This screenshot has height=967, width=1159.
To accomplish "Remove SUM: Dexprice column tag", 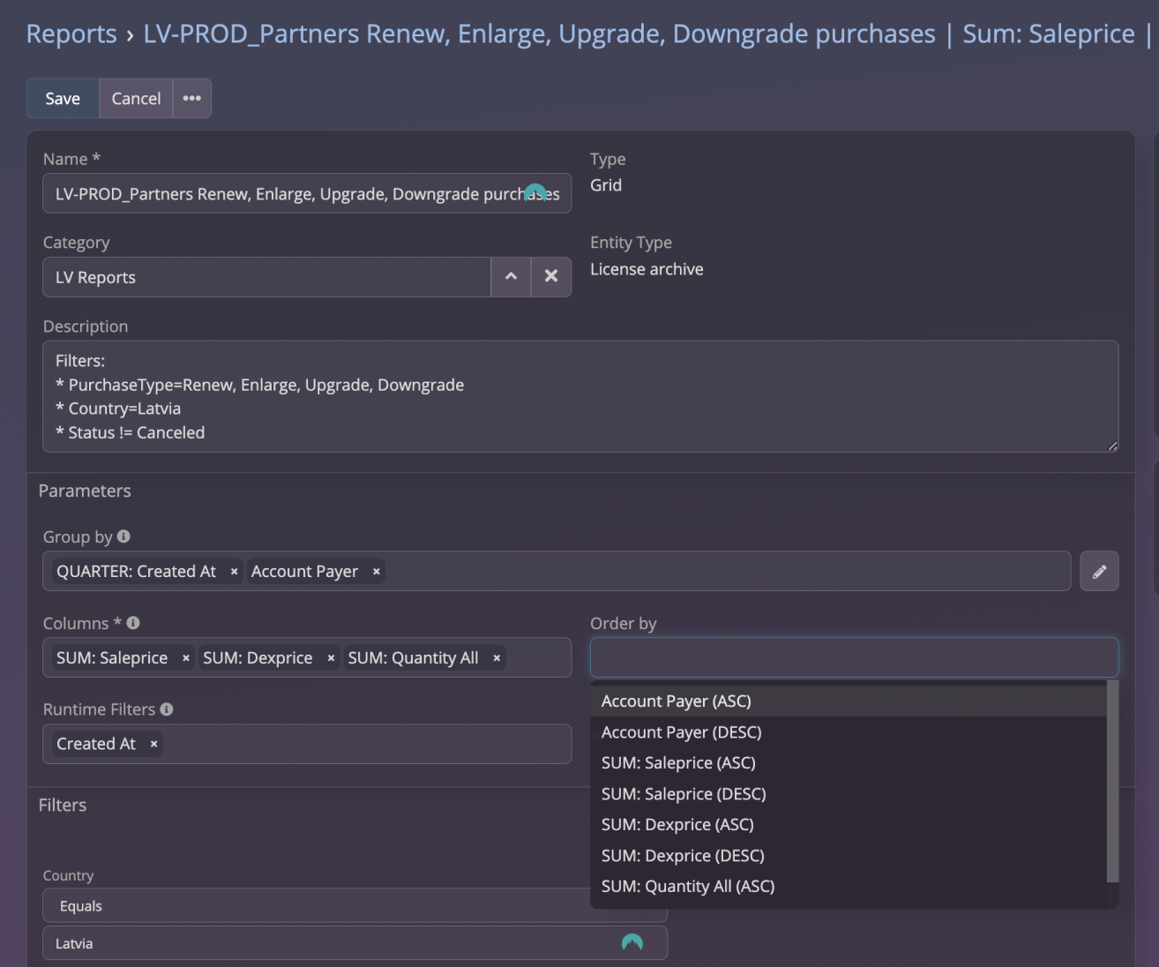I will pos(331,658).
